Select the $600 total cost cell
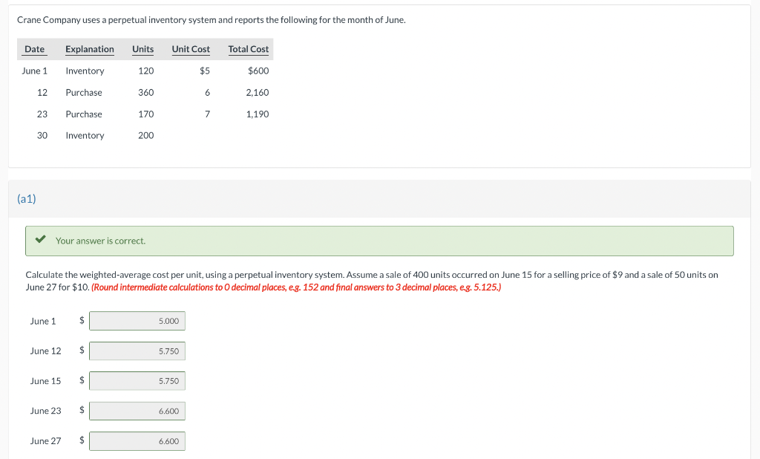Screen dimensions: 760x459 [258, 71]
